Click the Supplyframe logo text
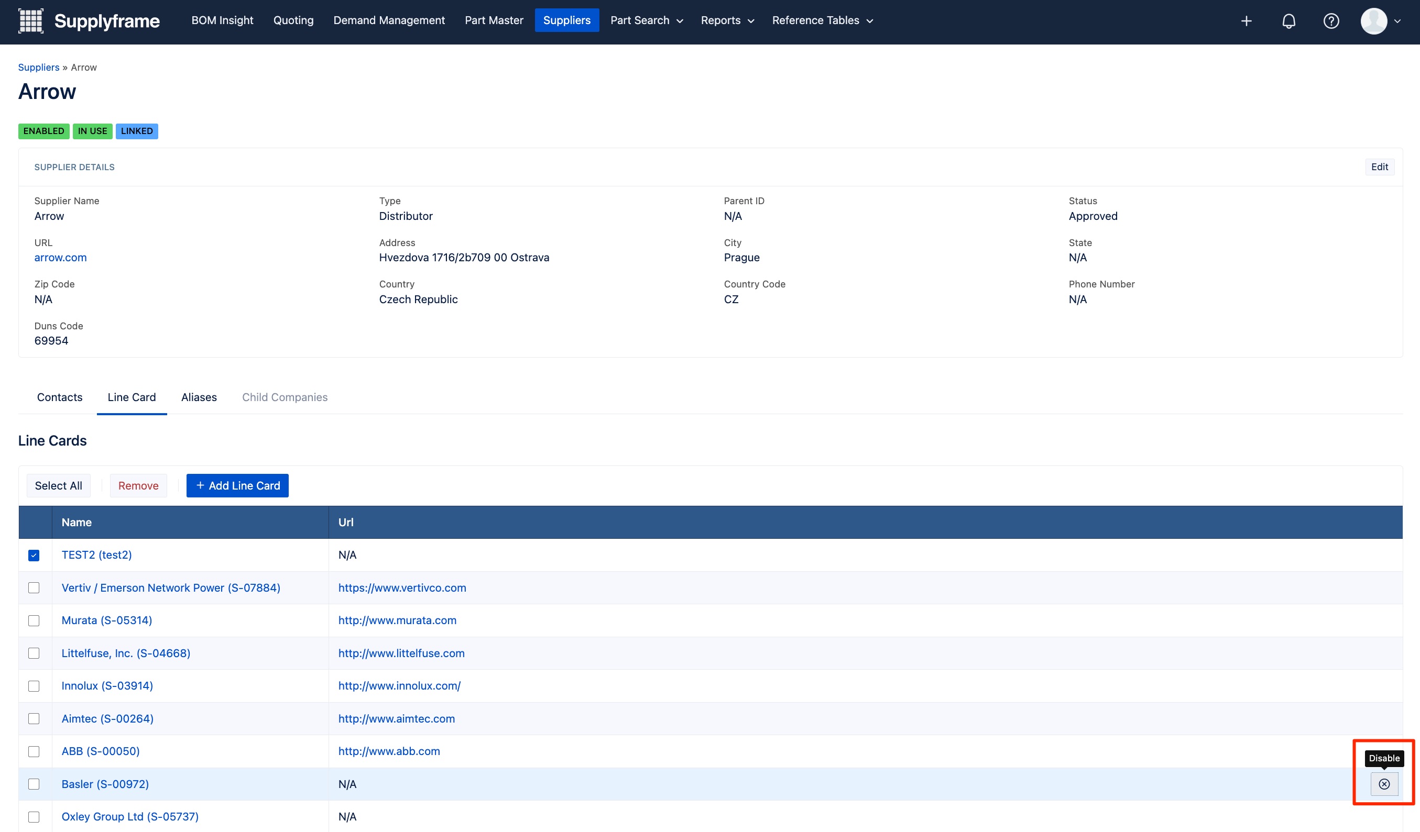Image resolution: width=1420 pixels, height=832 pixels. pos(106,21)
